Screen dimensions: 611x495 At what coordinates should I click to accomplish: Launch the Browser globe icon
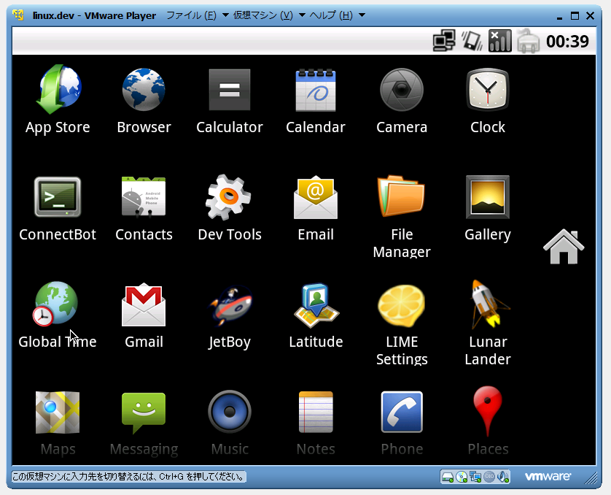coord(144,90)
